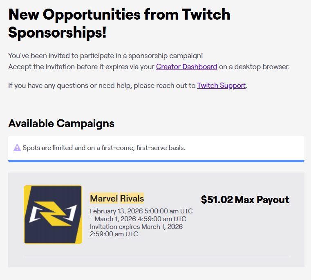This screenshot has height=280, width=311.
Task: Click the "Spots are limited" notice text
Action: pyautogui.click(x=104, y=148)
